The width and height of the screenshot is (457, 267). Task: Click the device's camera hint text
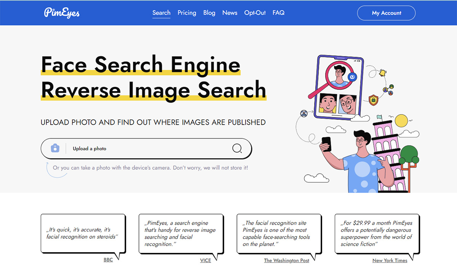150,167
